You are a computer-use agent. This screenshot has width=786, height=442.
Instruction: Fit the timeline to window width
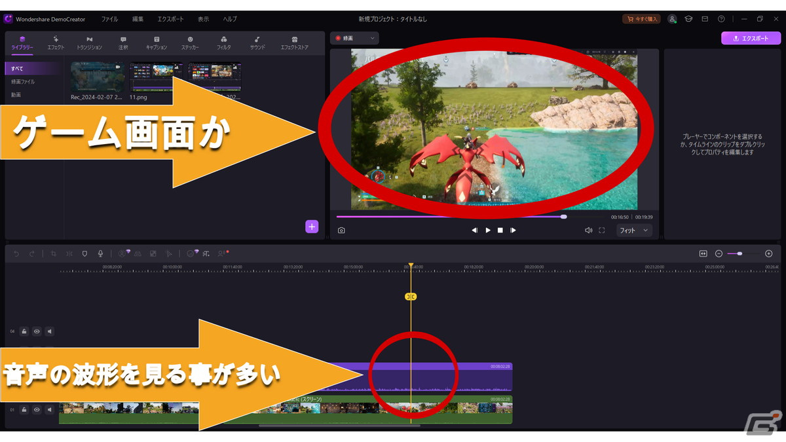pos(703,253)
